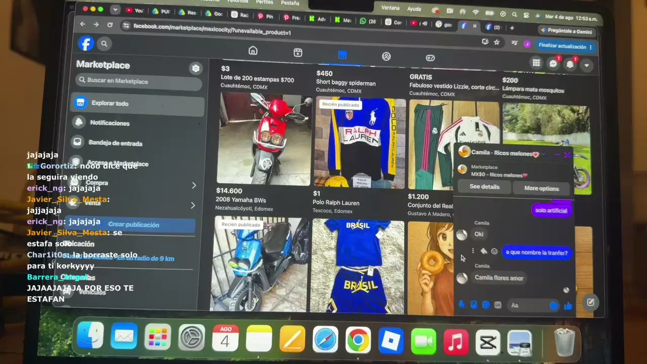The height and width of the screenshot is (364, 647).
Task: Open emoji picker in chat input
Action: pos(554,305)
